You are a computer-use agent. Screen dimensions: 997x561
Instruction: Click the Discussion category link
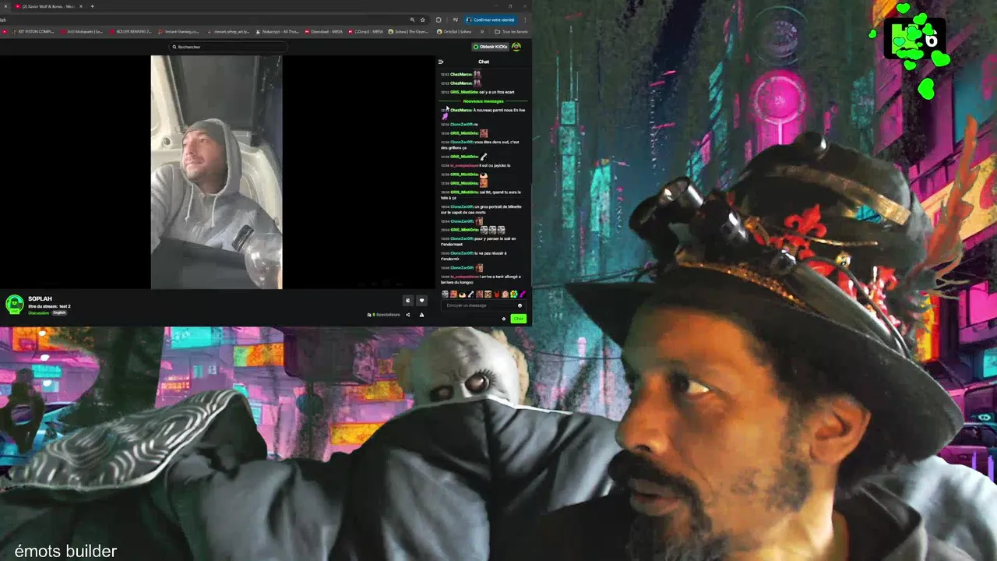click(x=38, y=312)
